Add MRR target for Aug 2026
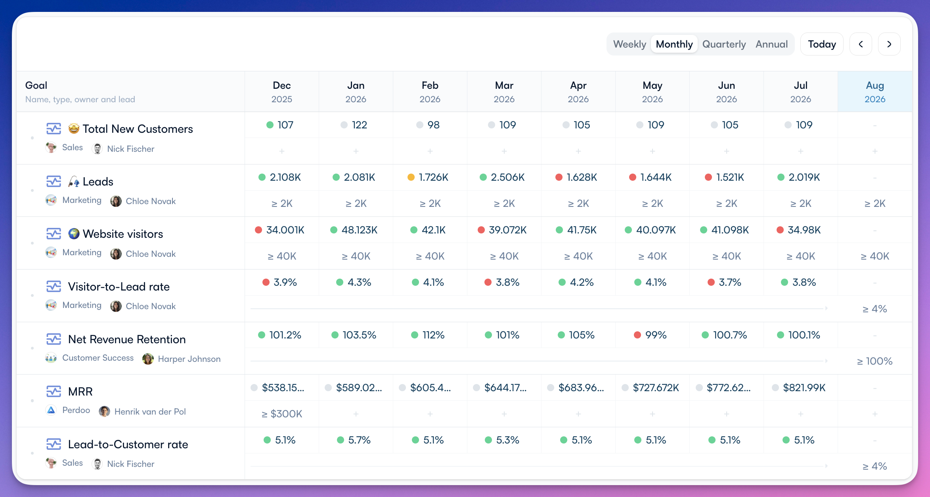This screenshot has width=930, height=497. coord(875,414)
